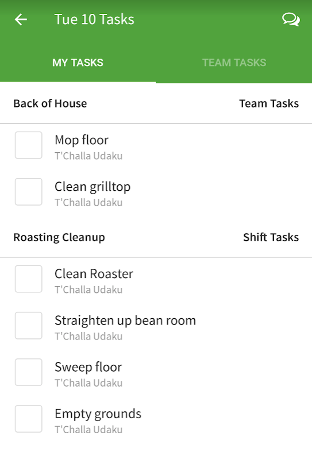Tick the Clean grilltop checkbox
This screenshot has height=463, width=312.
point(28,192)
